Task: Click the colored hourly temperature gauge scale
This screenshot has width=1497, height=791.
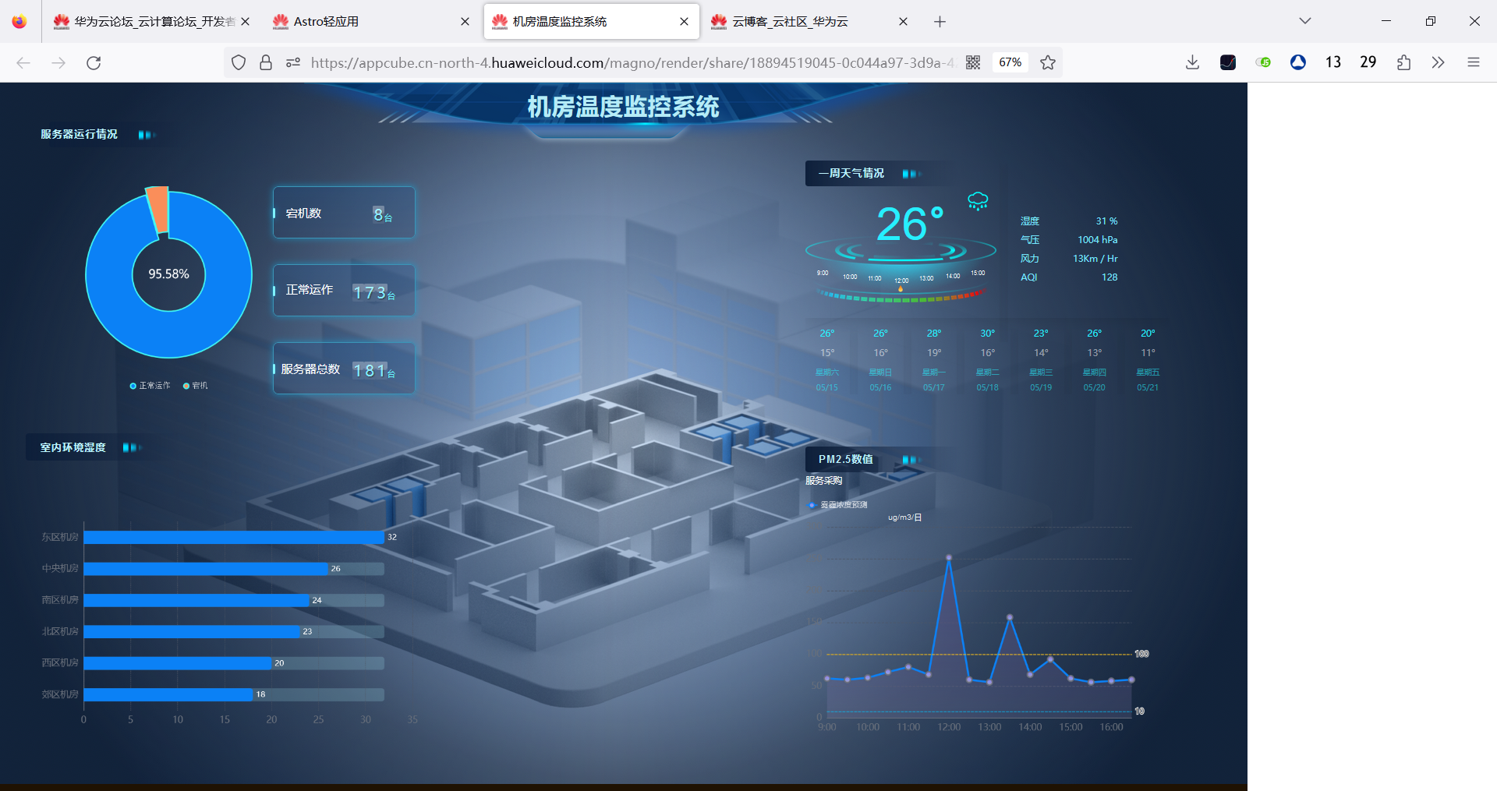Action: pyautogui.click(x=900, y=296)
